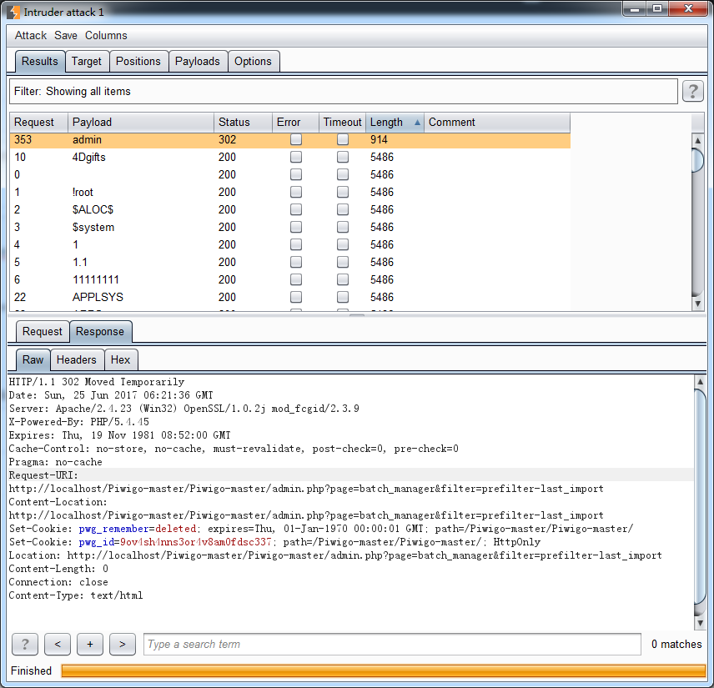The height and width of the screenshot is (688, 714).
Task: Toggle Error checkbox for admin row
Action: pos(296,139)
